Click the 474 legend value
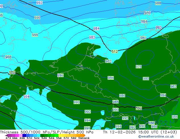180x139 pixels. [x=8, y=138]
